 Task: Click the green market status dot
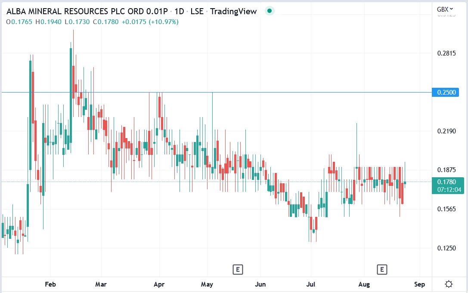click(x=269, y=11)
